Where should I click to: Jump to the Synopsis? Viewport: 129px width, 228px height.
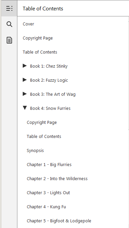35,151
